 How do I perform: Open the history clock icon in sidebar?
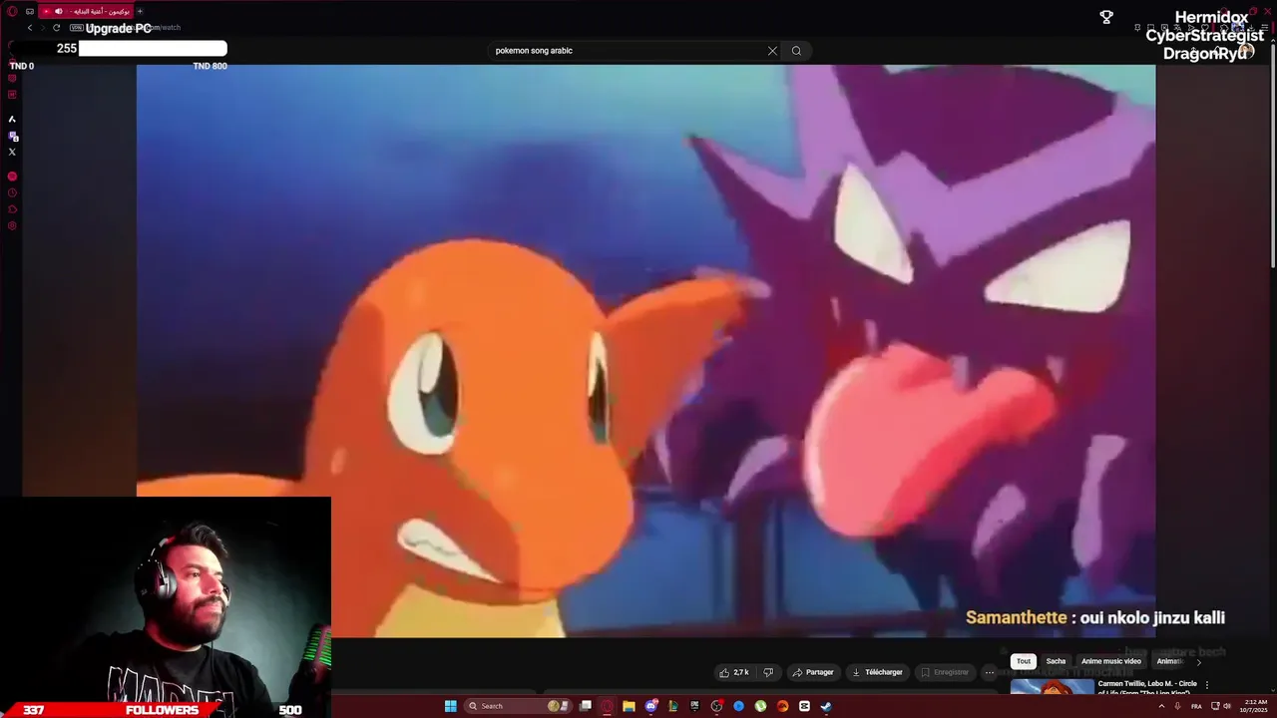point(12,192)
